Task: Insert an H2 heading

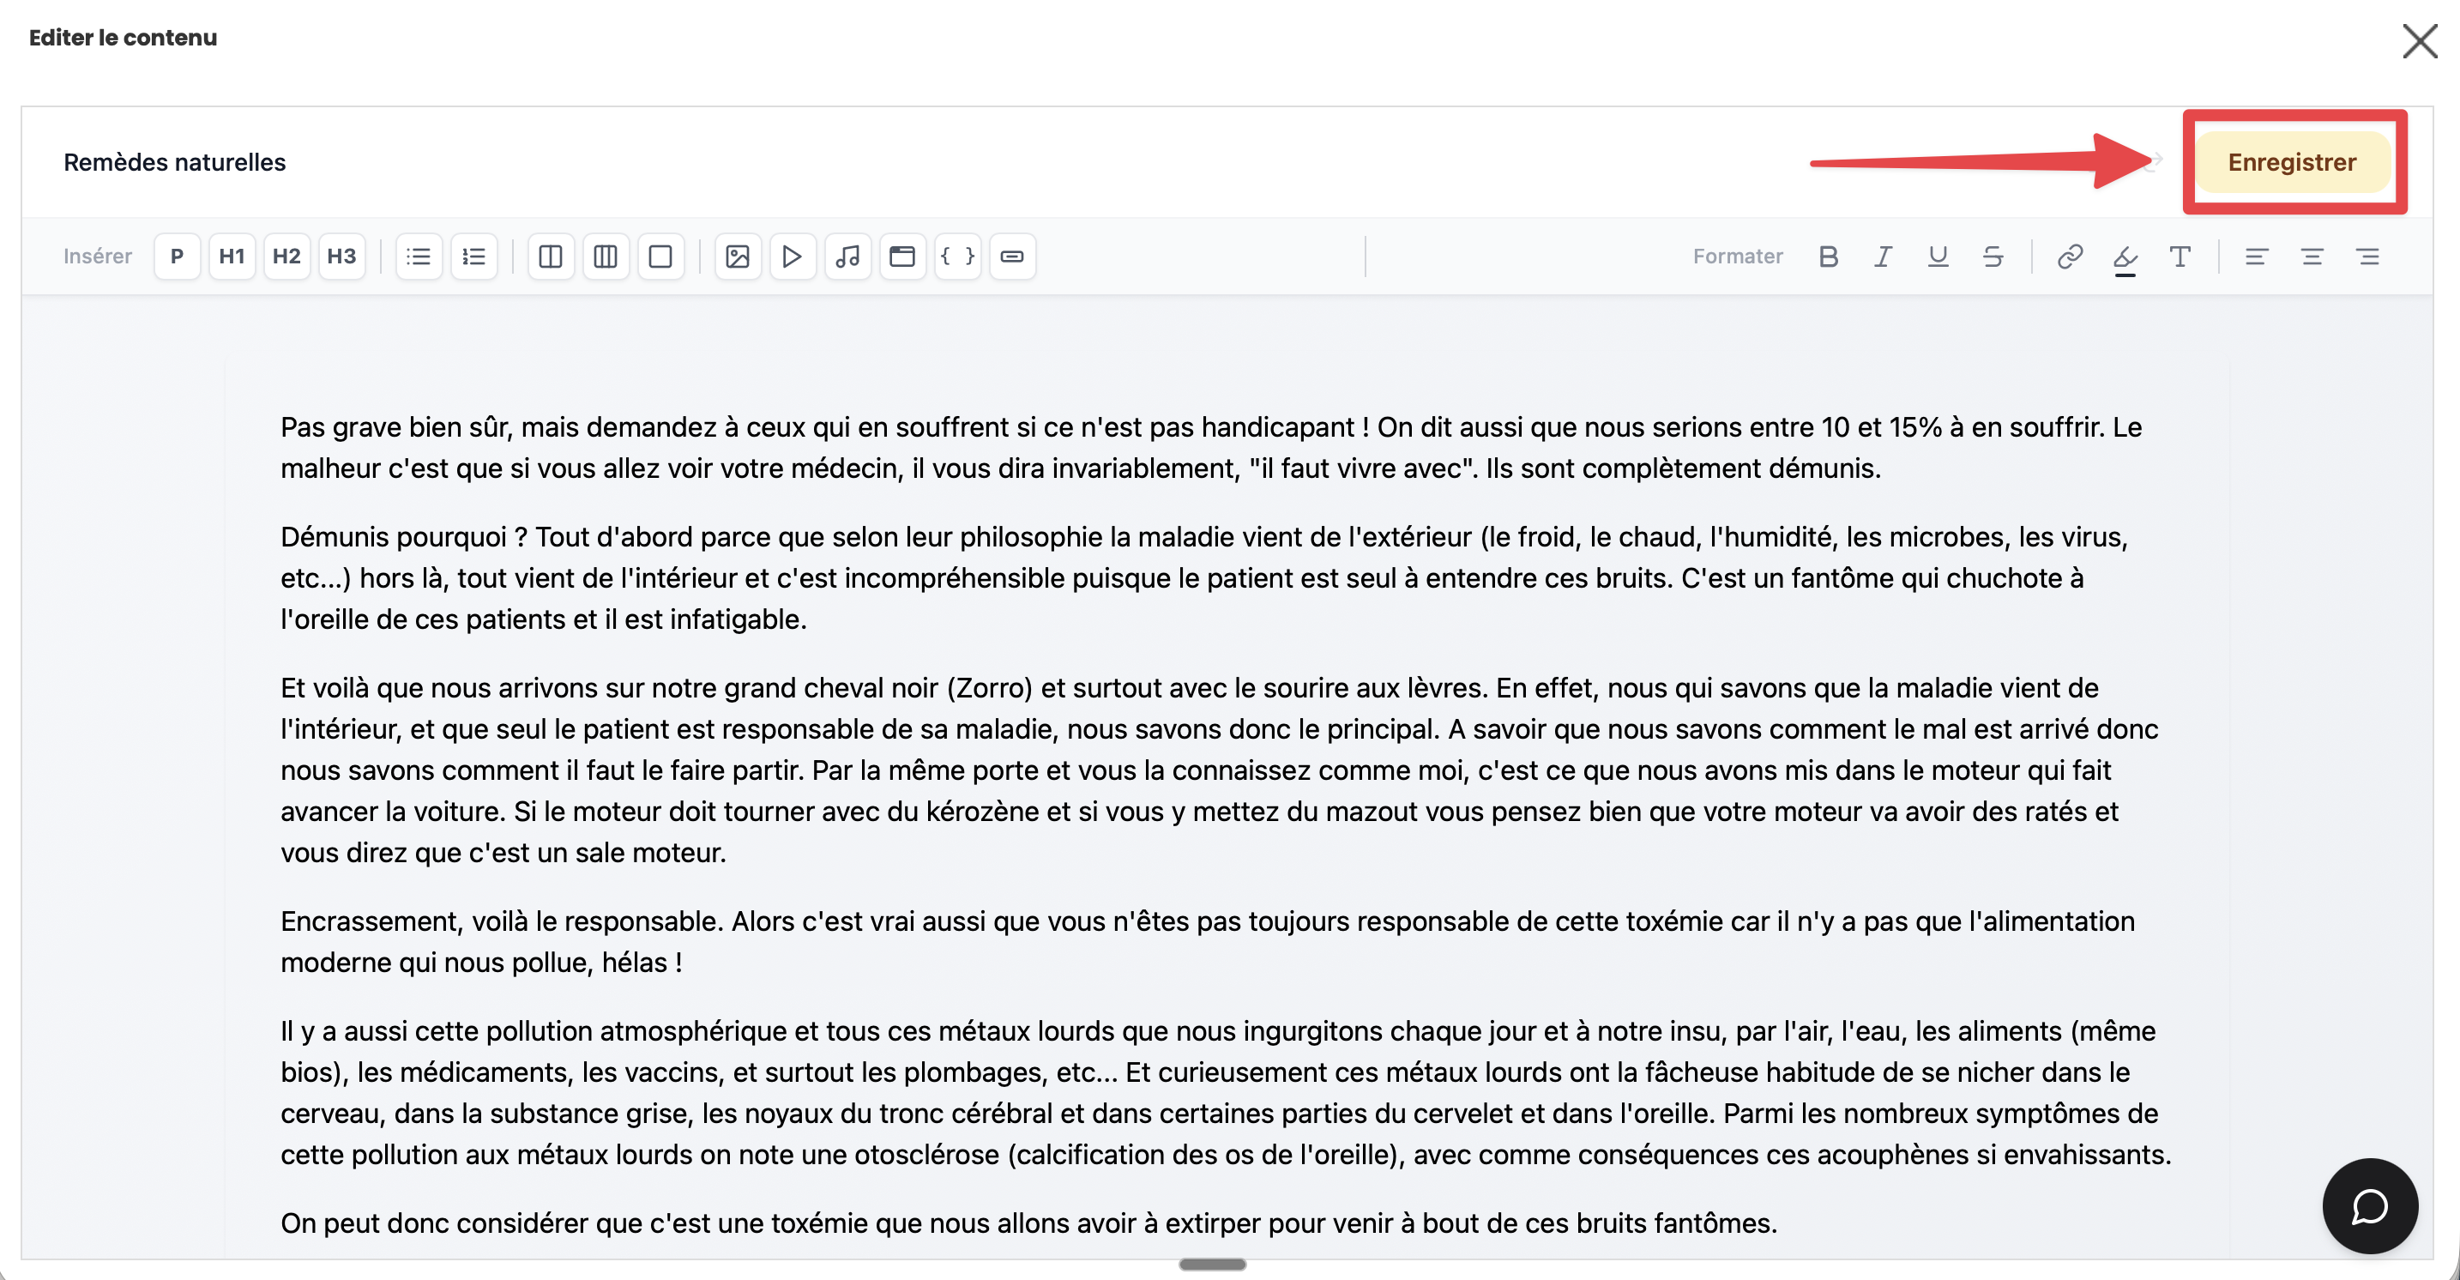Action: pos(286,256)
